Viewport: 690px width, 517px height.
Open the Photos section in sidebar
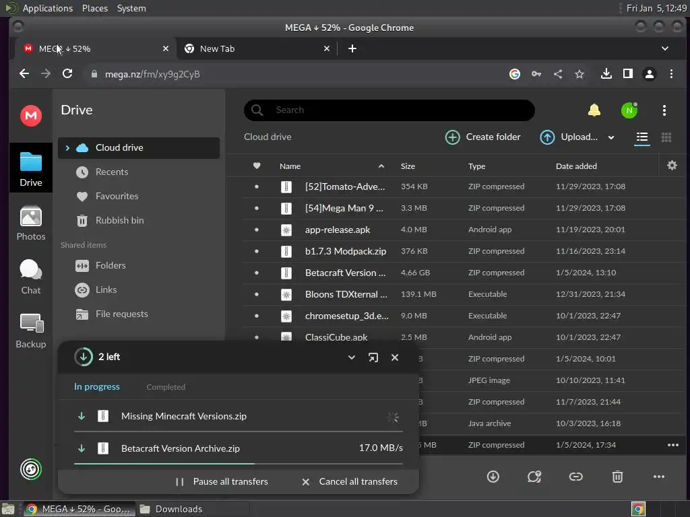pyautogui.click(x=31, y=223)
